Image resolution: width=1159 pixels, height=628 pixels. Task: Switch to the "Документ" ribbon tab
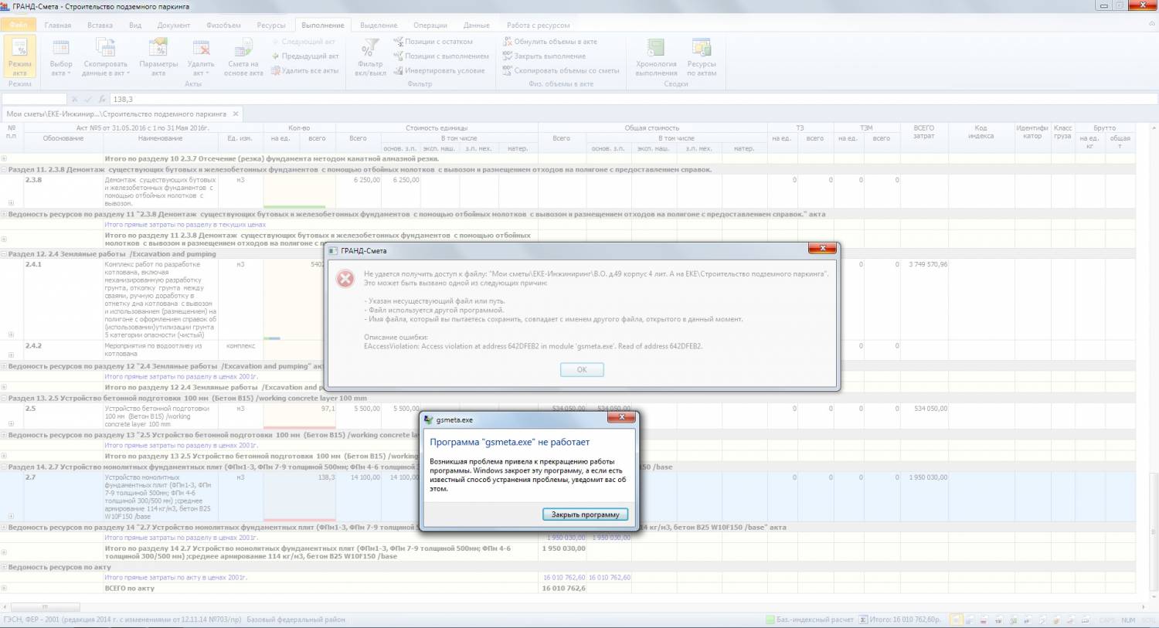click(174, 25)
